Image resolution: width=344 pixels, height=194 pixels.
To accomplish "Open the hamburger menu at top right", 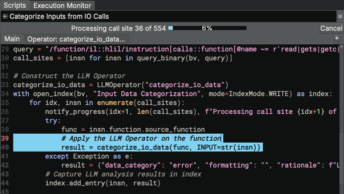I will point(340,16).
